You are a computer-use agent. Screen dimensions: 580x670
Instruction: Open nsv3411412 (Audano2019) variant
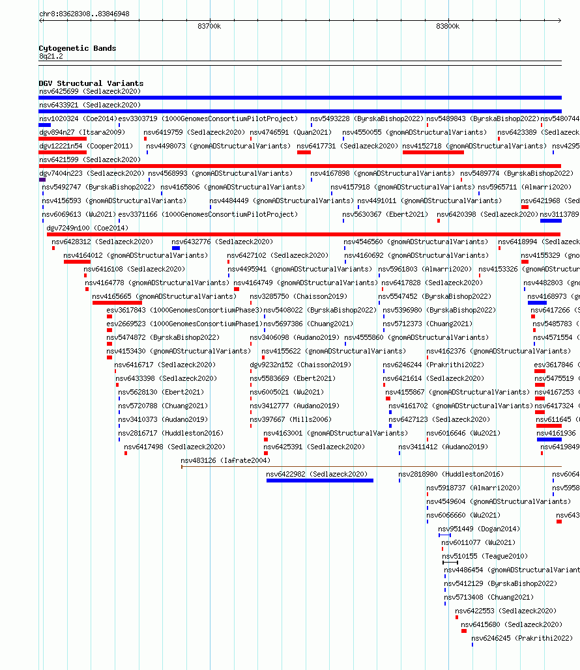click(443, 447)
